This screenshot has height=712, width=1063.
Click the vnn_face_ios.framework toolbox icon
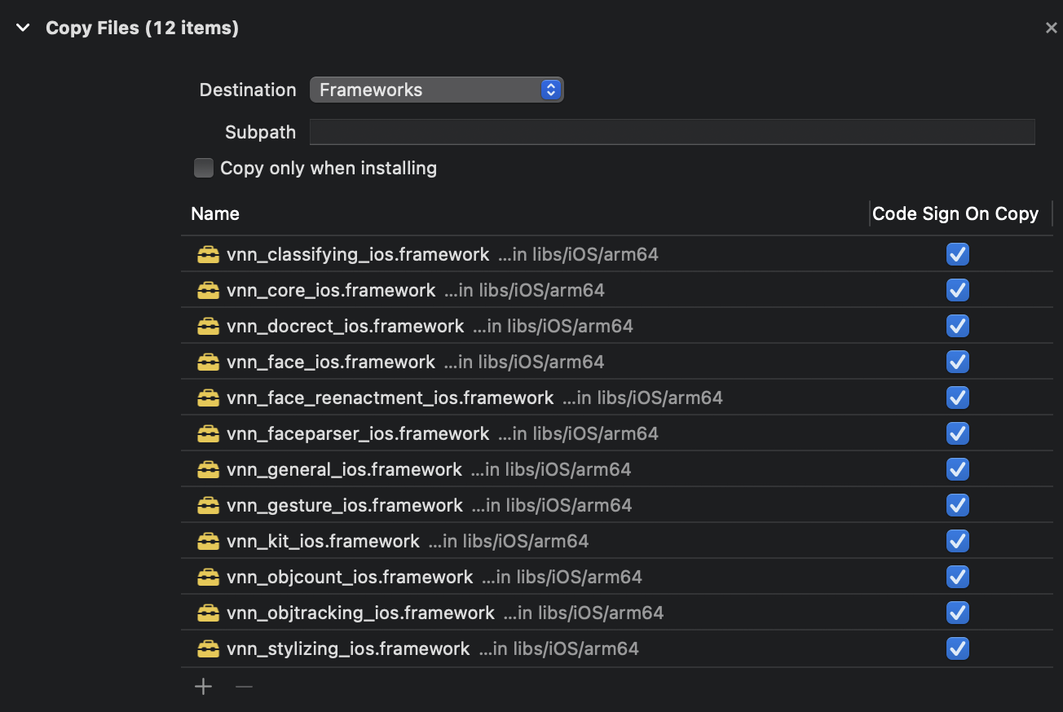[x=208, y=363]
